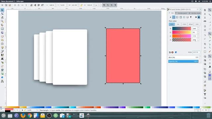Select the Star and polygon tool
Screen dimensions: 212x119
(2, 40)
